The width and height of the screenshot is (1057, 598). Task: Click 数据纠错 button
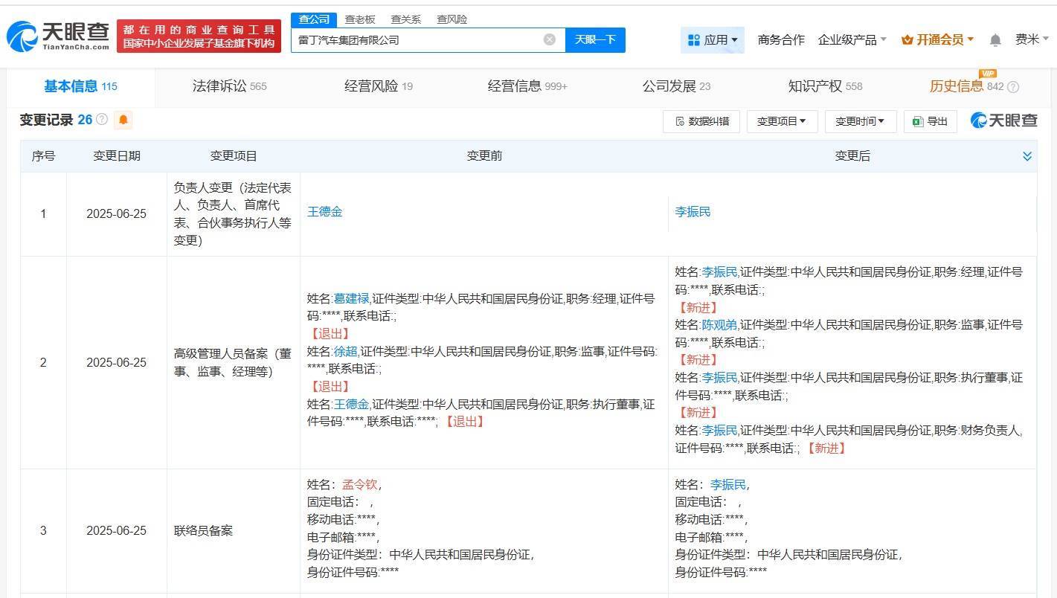tap(701, 121)
